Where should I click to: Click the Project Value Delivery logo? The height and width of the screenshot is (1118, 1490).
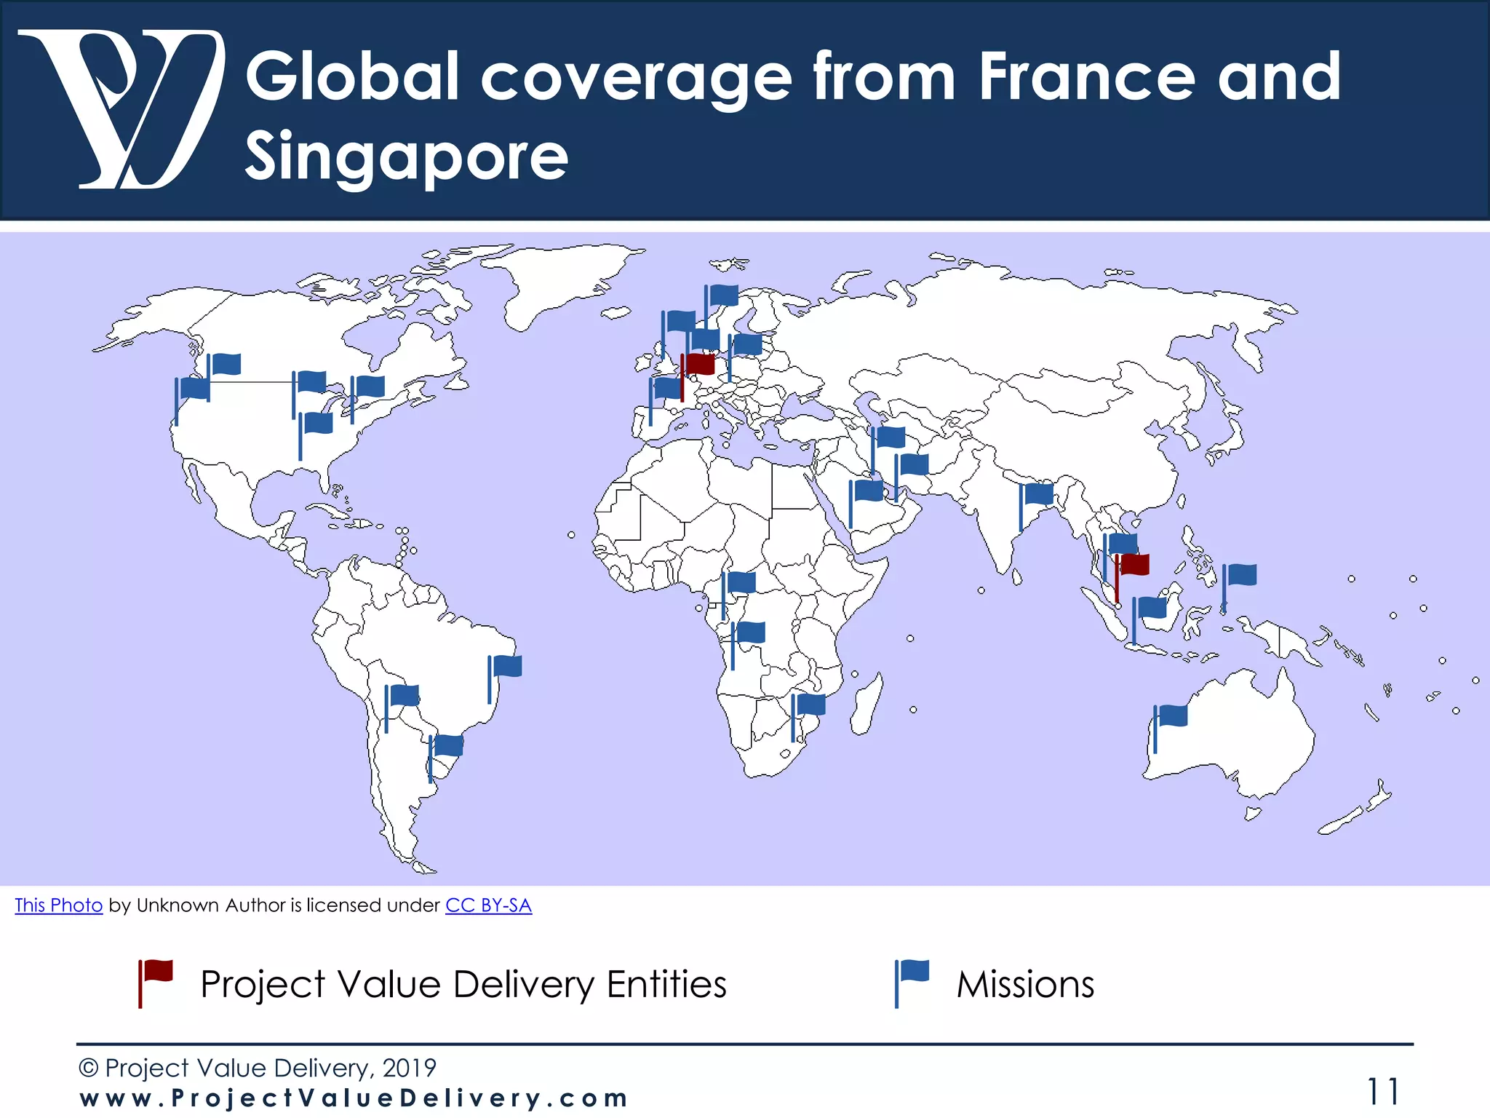[x=121, y=109]
